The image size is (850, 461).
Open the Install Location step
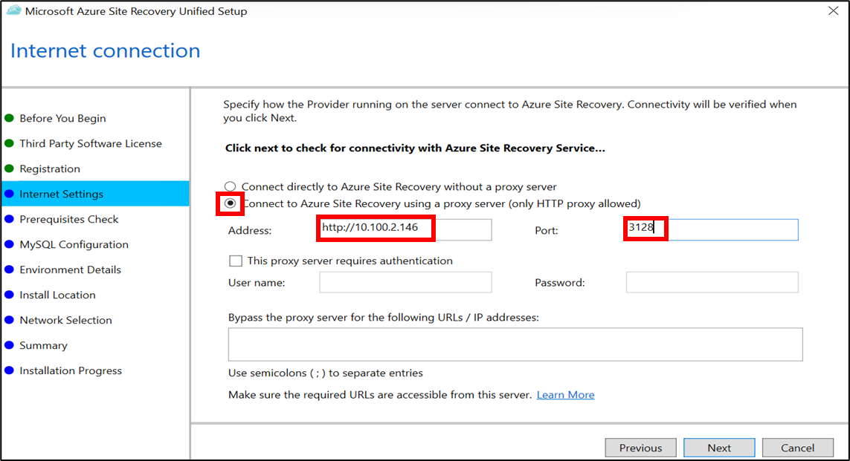click(57, 295)
